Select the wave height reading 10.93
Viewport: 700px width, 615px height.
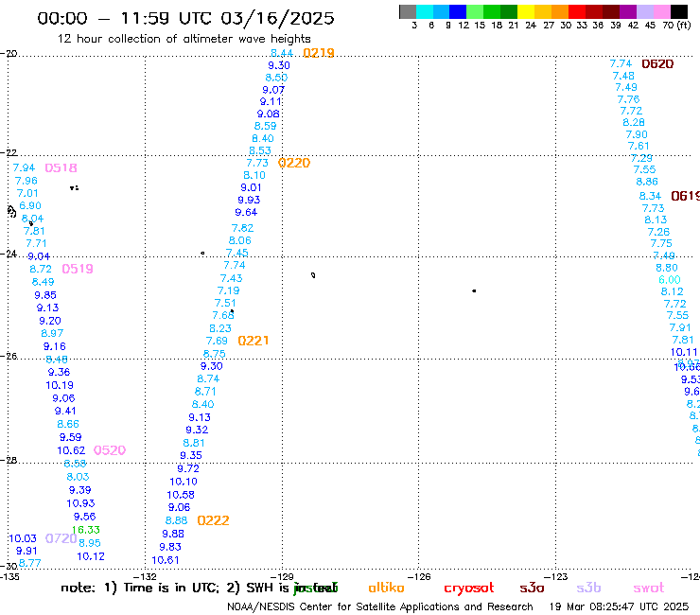coord(80,503)
